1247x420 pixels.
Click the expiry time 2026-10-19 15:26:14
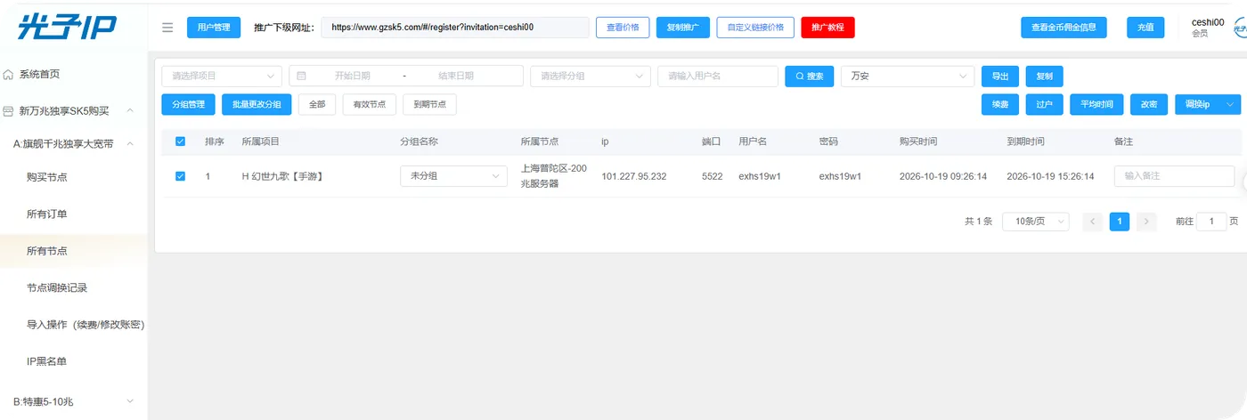tap(1050, 176)
